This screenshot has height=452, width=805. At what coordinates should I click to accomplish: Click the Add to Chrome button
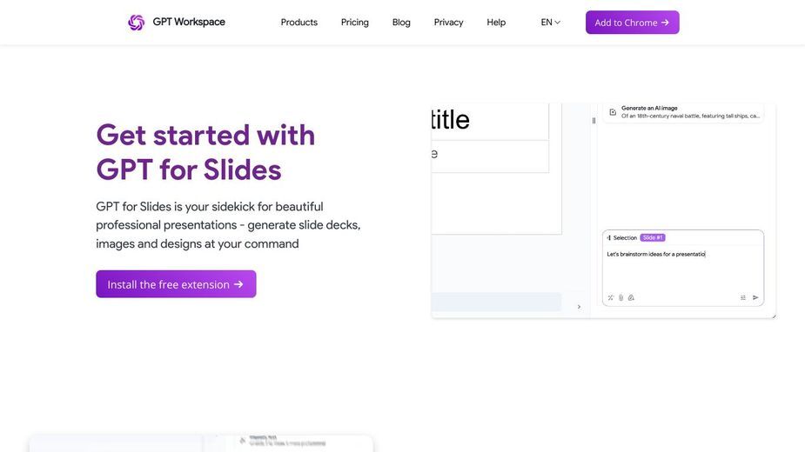click(x=632, y=22)
